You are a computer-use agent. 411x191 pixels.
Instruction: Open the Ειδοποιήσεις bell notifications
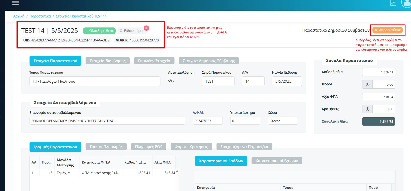132,31
